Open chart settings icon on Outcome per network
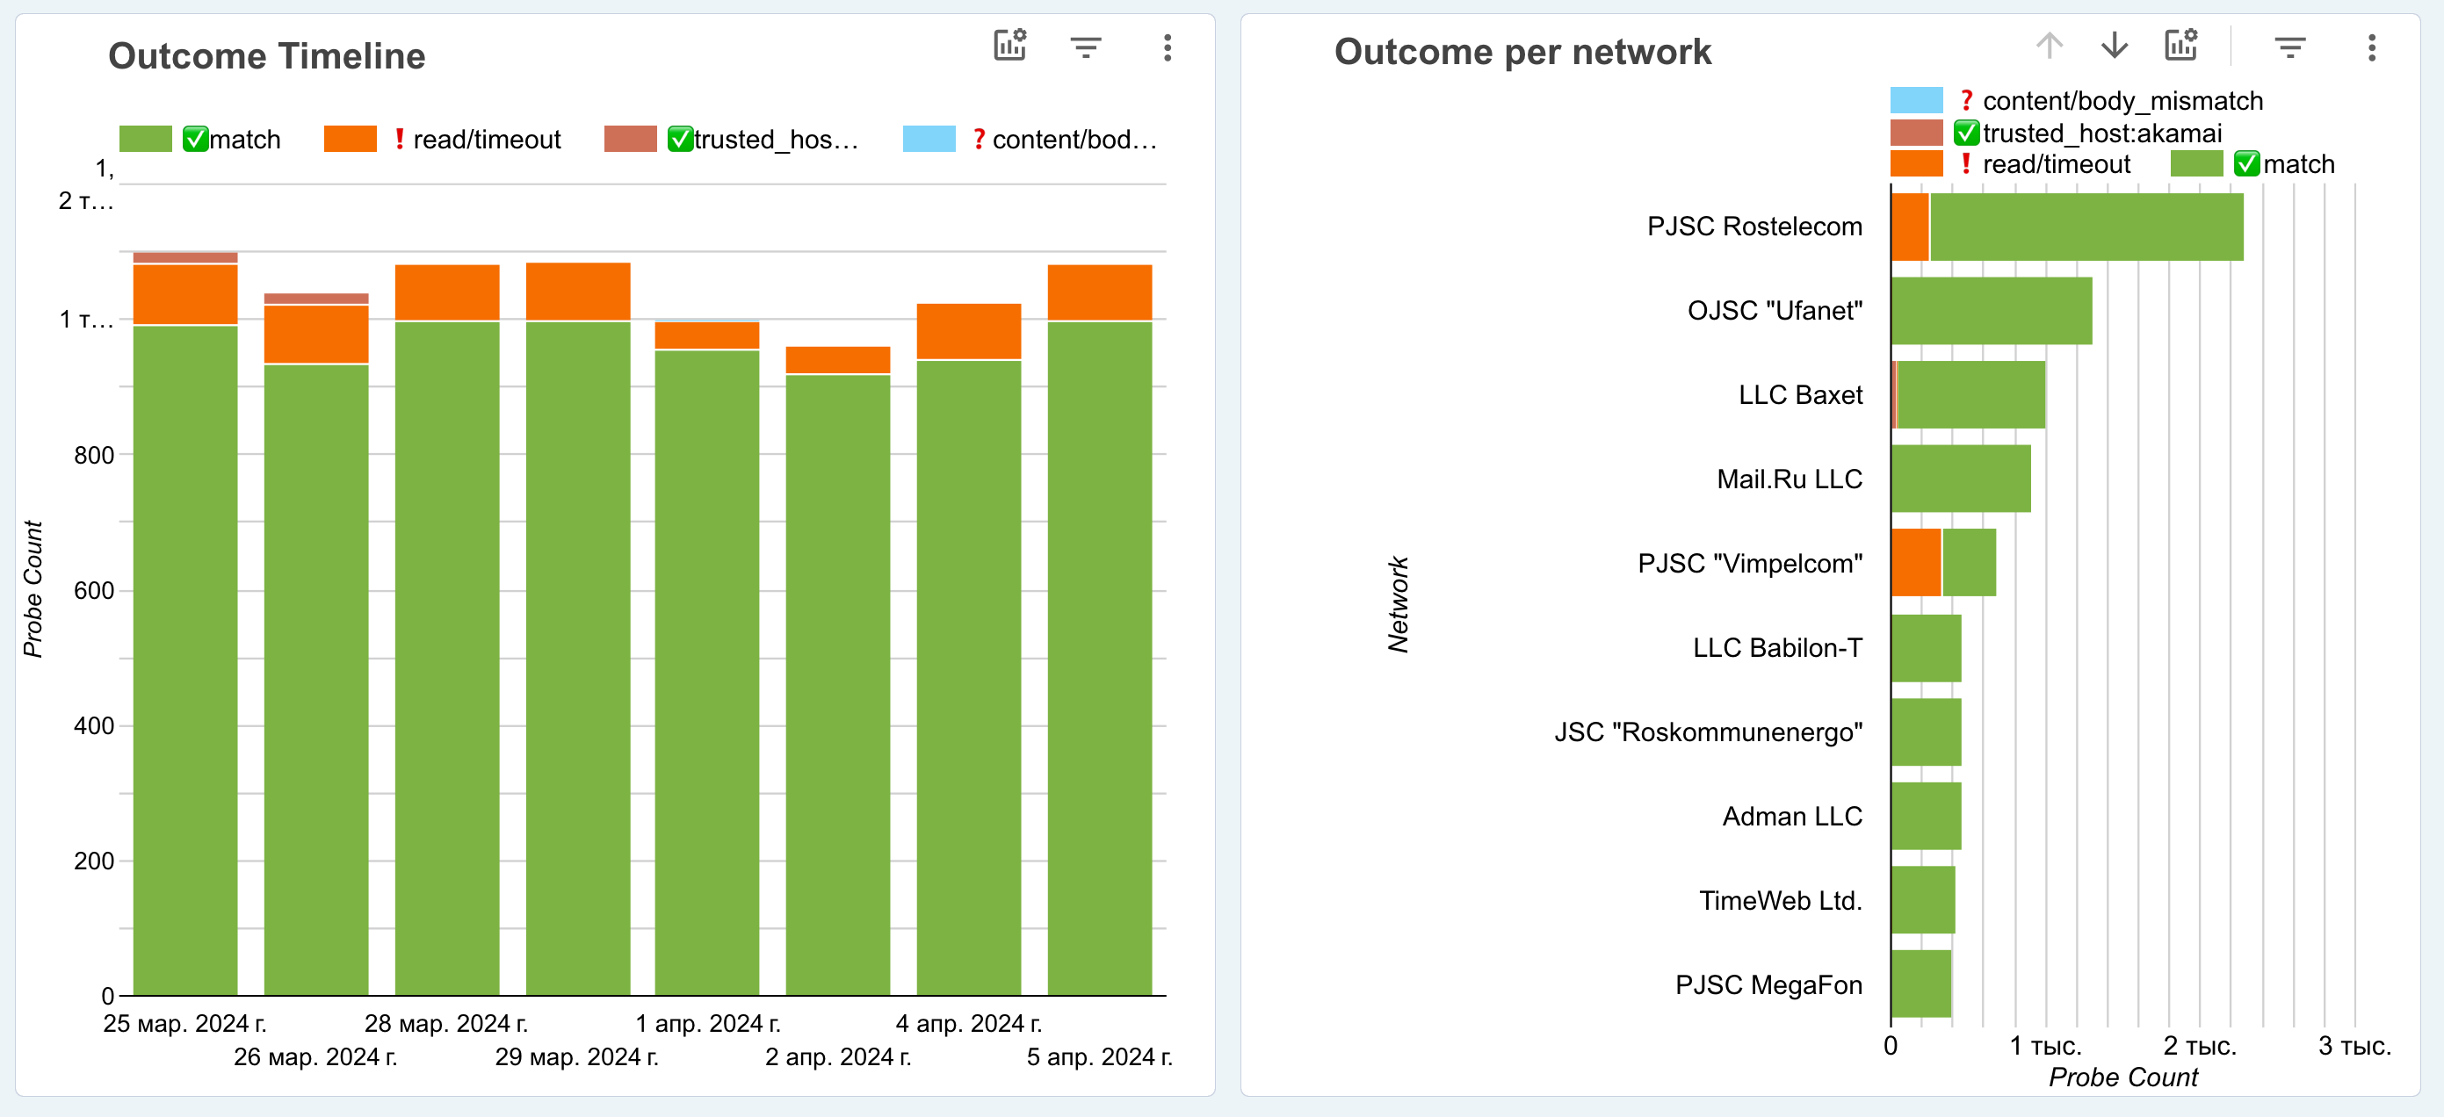 coord(2180,46)
